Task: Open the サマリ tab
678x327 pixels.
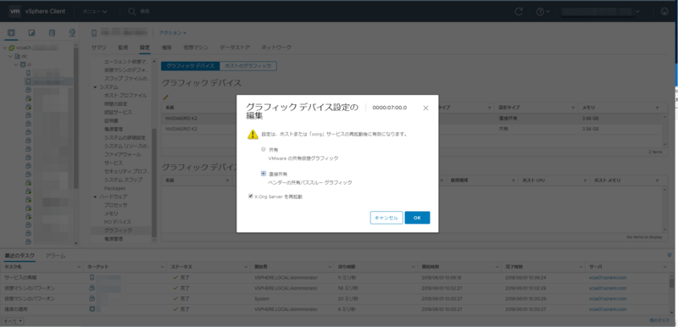Action: [x=98, y=47]
